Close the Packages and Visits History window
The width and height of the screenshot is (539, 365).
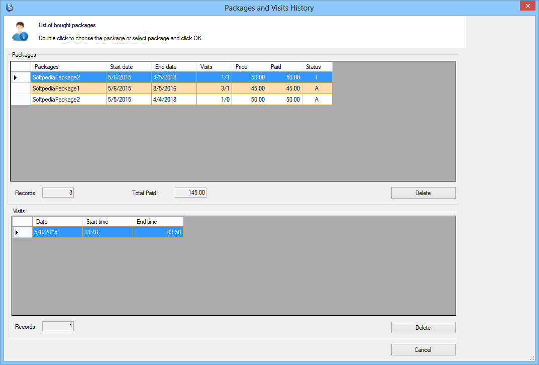pyautogui.click(x=527, y=6)
